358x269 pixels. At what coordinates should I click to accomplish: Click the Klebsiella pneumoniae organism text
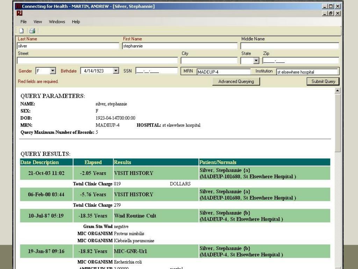point(134,241)
